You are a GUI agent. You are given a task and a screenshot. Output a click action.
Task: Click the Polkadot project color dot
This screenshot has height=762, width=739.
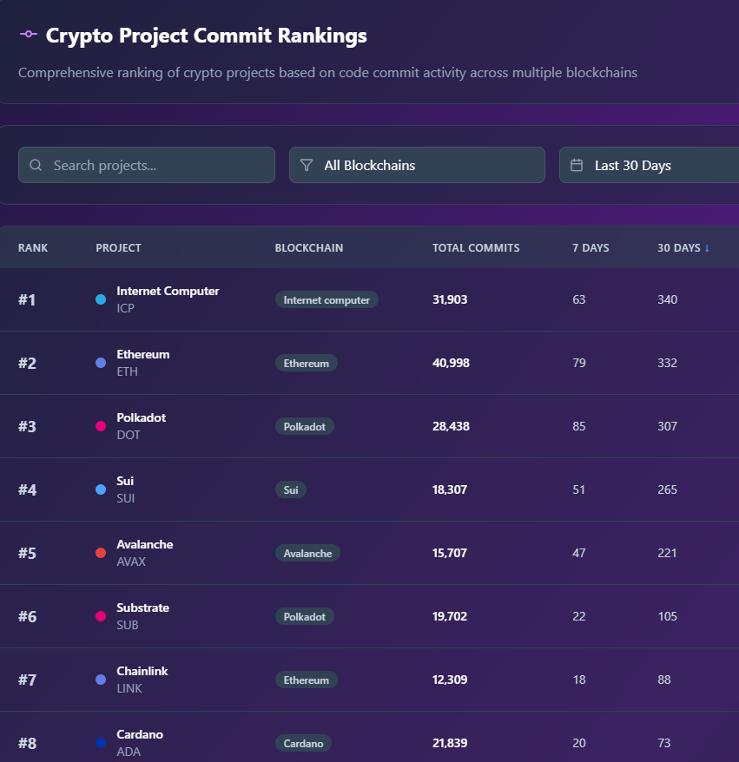click(x=101, y=426)
